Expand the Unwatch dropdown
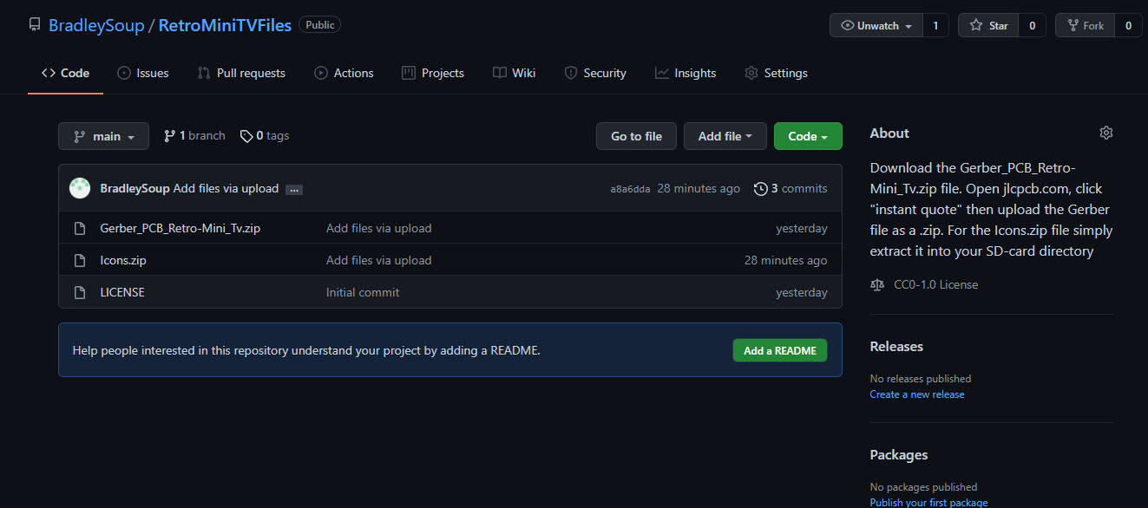The width and height of the screenshot is (1148, 508). coord(876,26)
